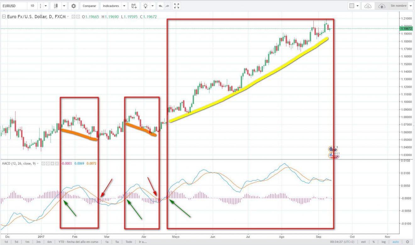Open the Sin nombre layout dropdown
Viewport: 415px width, 245px height.
(411, 6)
